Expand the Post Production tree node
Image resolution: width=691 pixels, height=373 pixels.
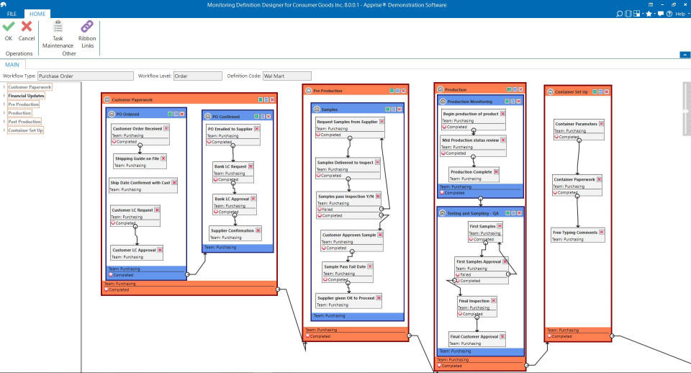pos(4,122)
